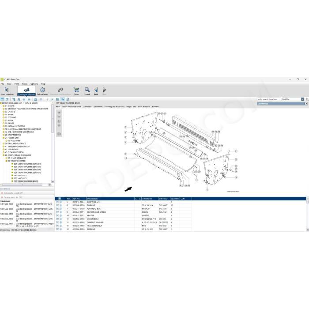The width and height of the screenshot is (309, 309).
Task: Open the Help menu
Action: [43, 84]
